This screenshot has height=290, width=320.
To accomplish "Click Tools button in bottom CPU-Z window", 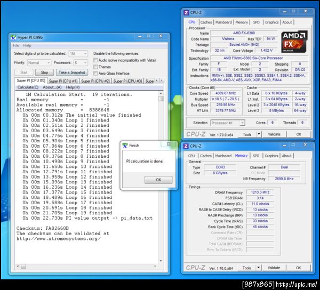I will [x=246, y=268].
